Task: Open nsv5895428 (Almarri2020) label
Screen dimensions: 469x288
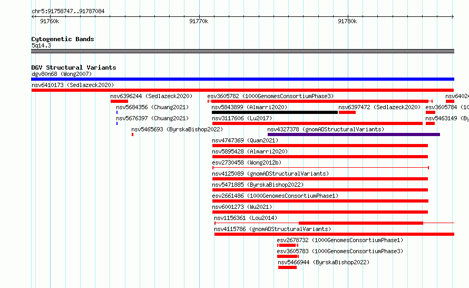Action: [250, 151]
